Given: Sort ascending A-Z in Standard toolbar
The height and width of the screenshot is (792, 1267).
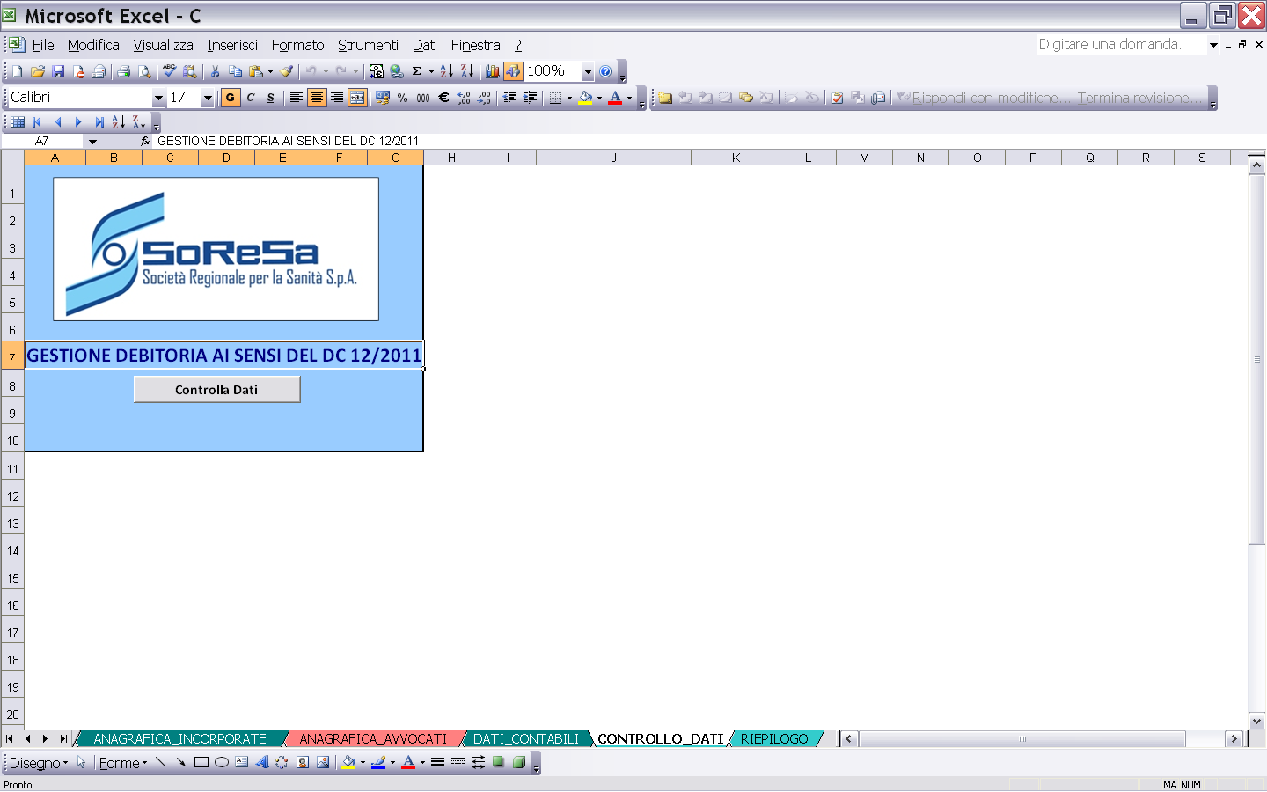Looking at the screenshot, I should 446,71.
